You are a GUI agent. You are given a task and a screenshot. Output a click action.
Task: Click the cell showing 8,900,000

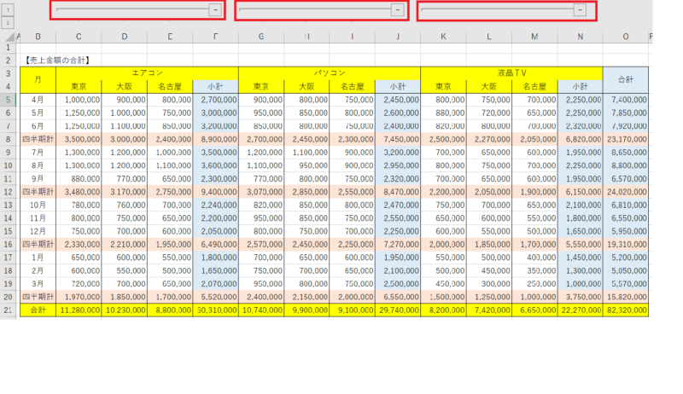pos(216,139)
